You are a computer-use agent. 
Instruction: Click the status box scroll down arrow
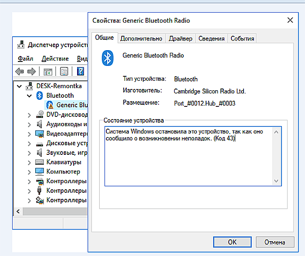tap(276, 181)
